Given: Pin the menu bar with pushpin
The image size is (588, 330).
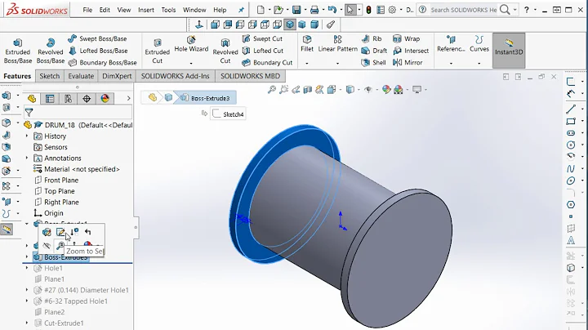Looking at the screenshot, I should point(241,10).
